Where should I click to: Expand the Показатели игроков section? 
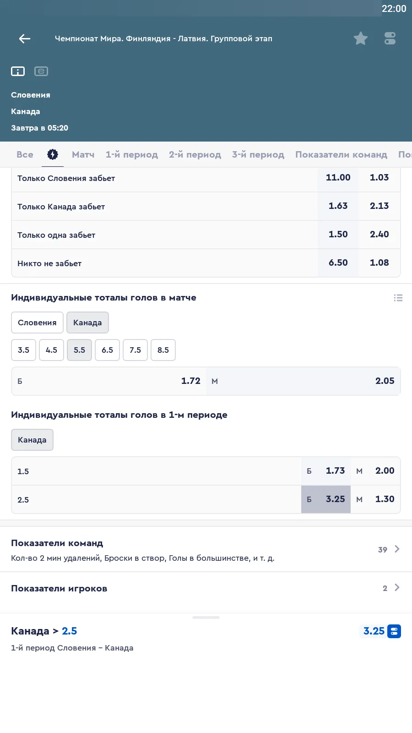(206, 588)
